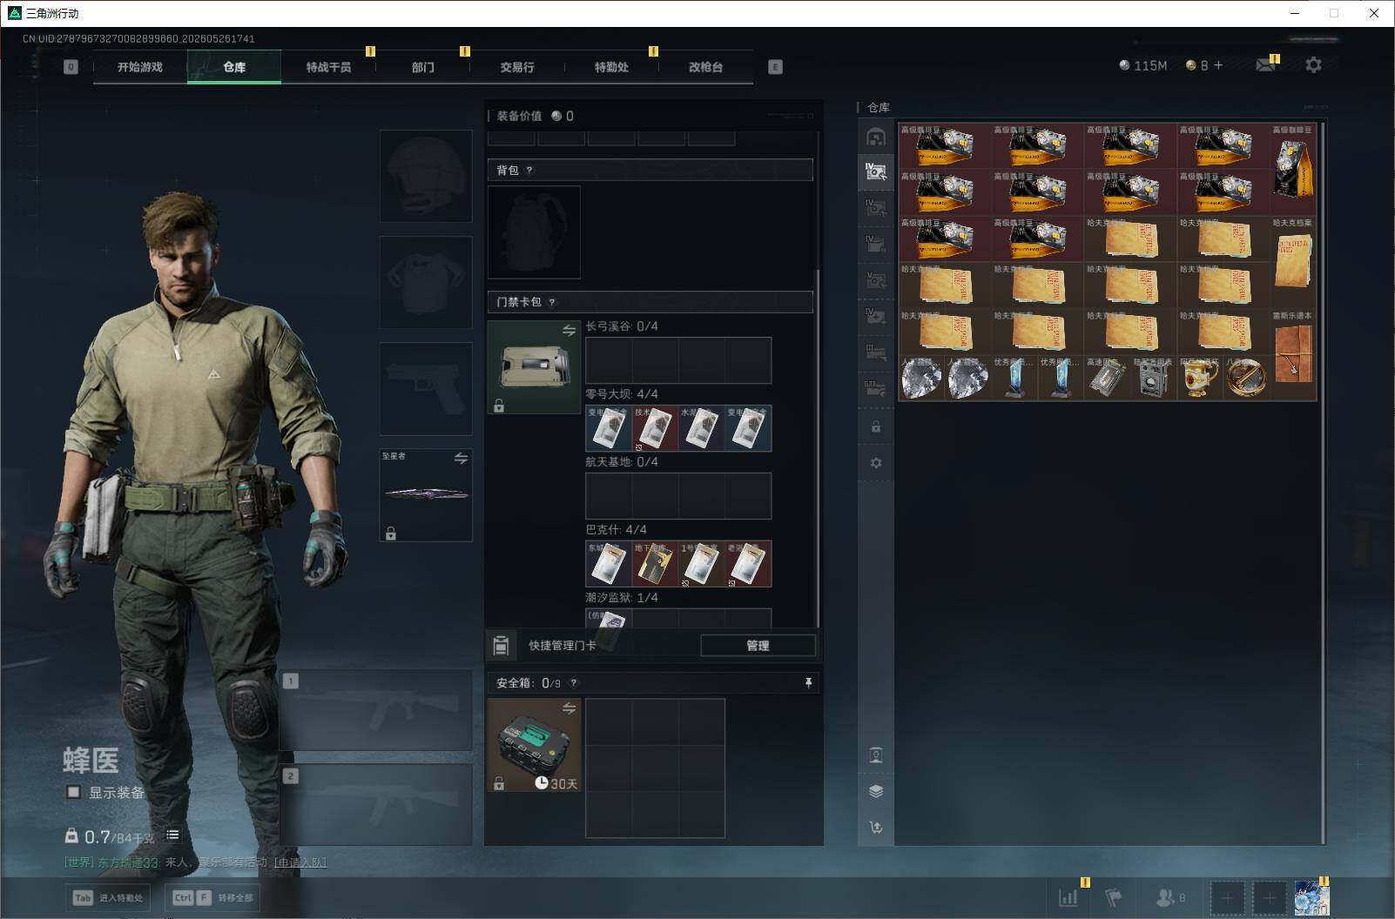Add a teammate in the first plus slot
The height and width of the screenshot is (919, 1395).
1228,897
